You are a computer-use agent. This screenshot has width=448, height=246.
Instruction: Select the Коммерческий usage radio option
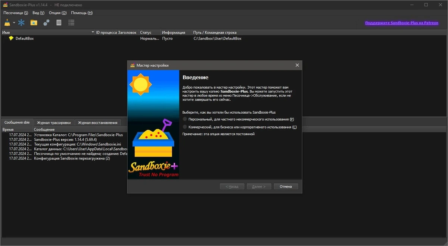pos(240,127)
